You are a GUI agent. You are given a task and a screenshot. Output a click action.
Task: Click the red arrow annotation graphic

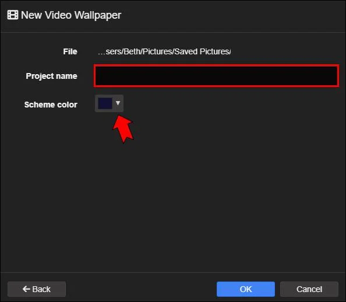coord(123,129)
